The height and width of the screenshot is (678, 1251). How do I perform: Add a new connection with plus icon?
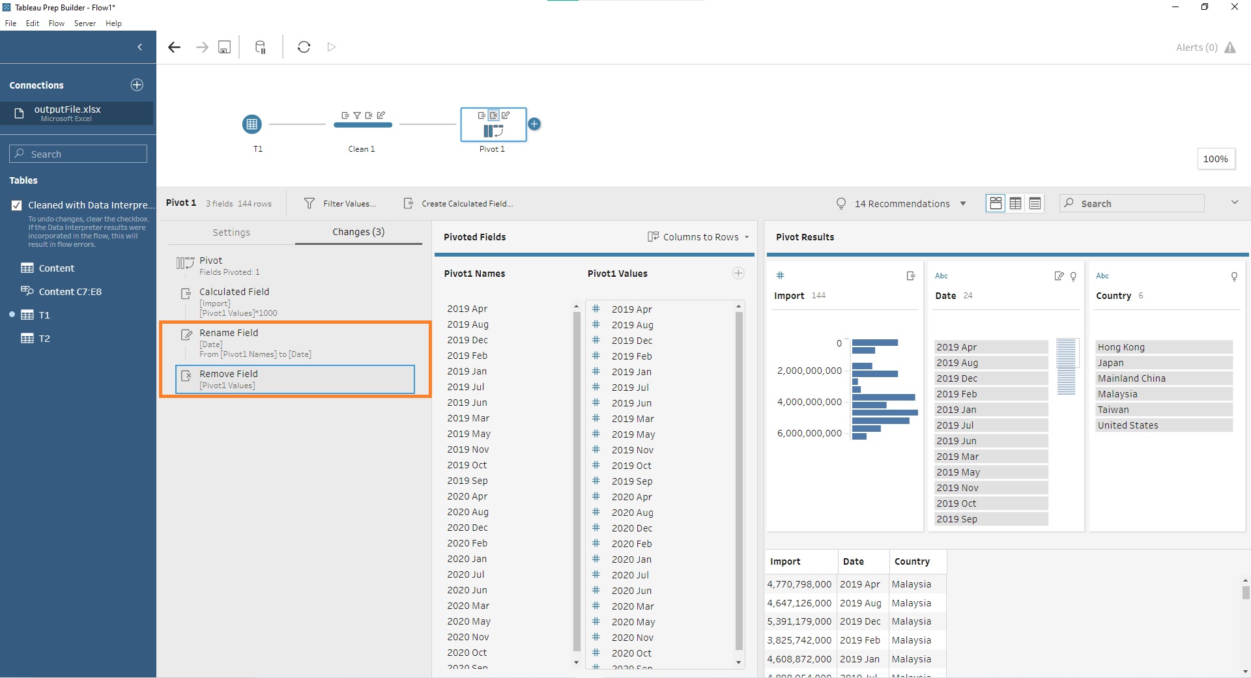[137, 85]
